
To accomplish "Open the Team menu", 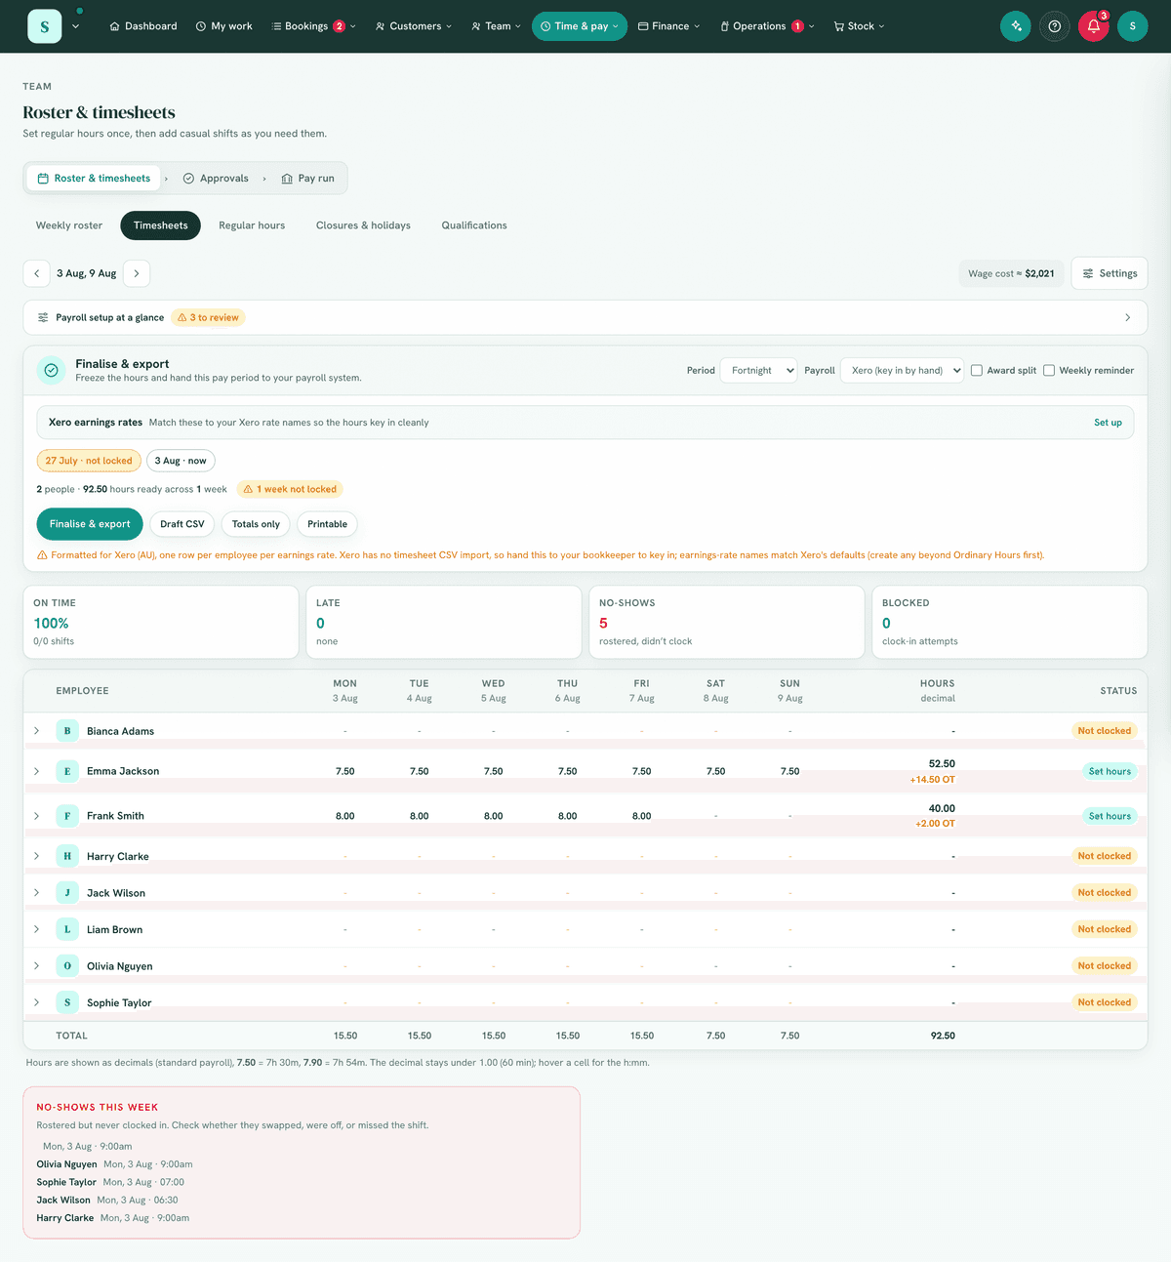I will 496,26.
